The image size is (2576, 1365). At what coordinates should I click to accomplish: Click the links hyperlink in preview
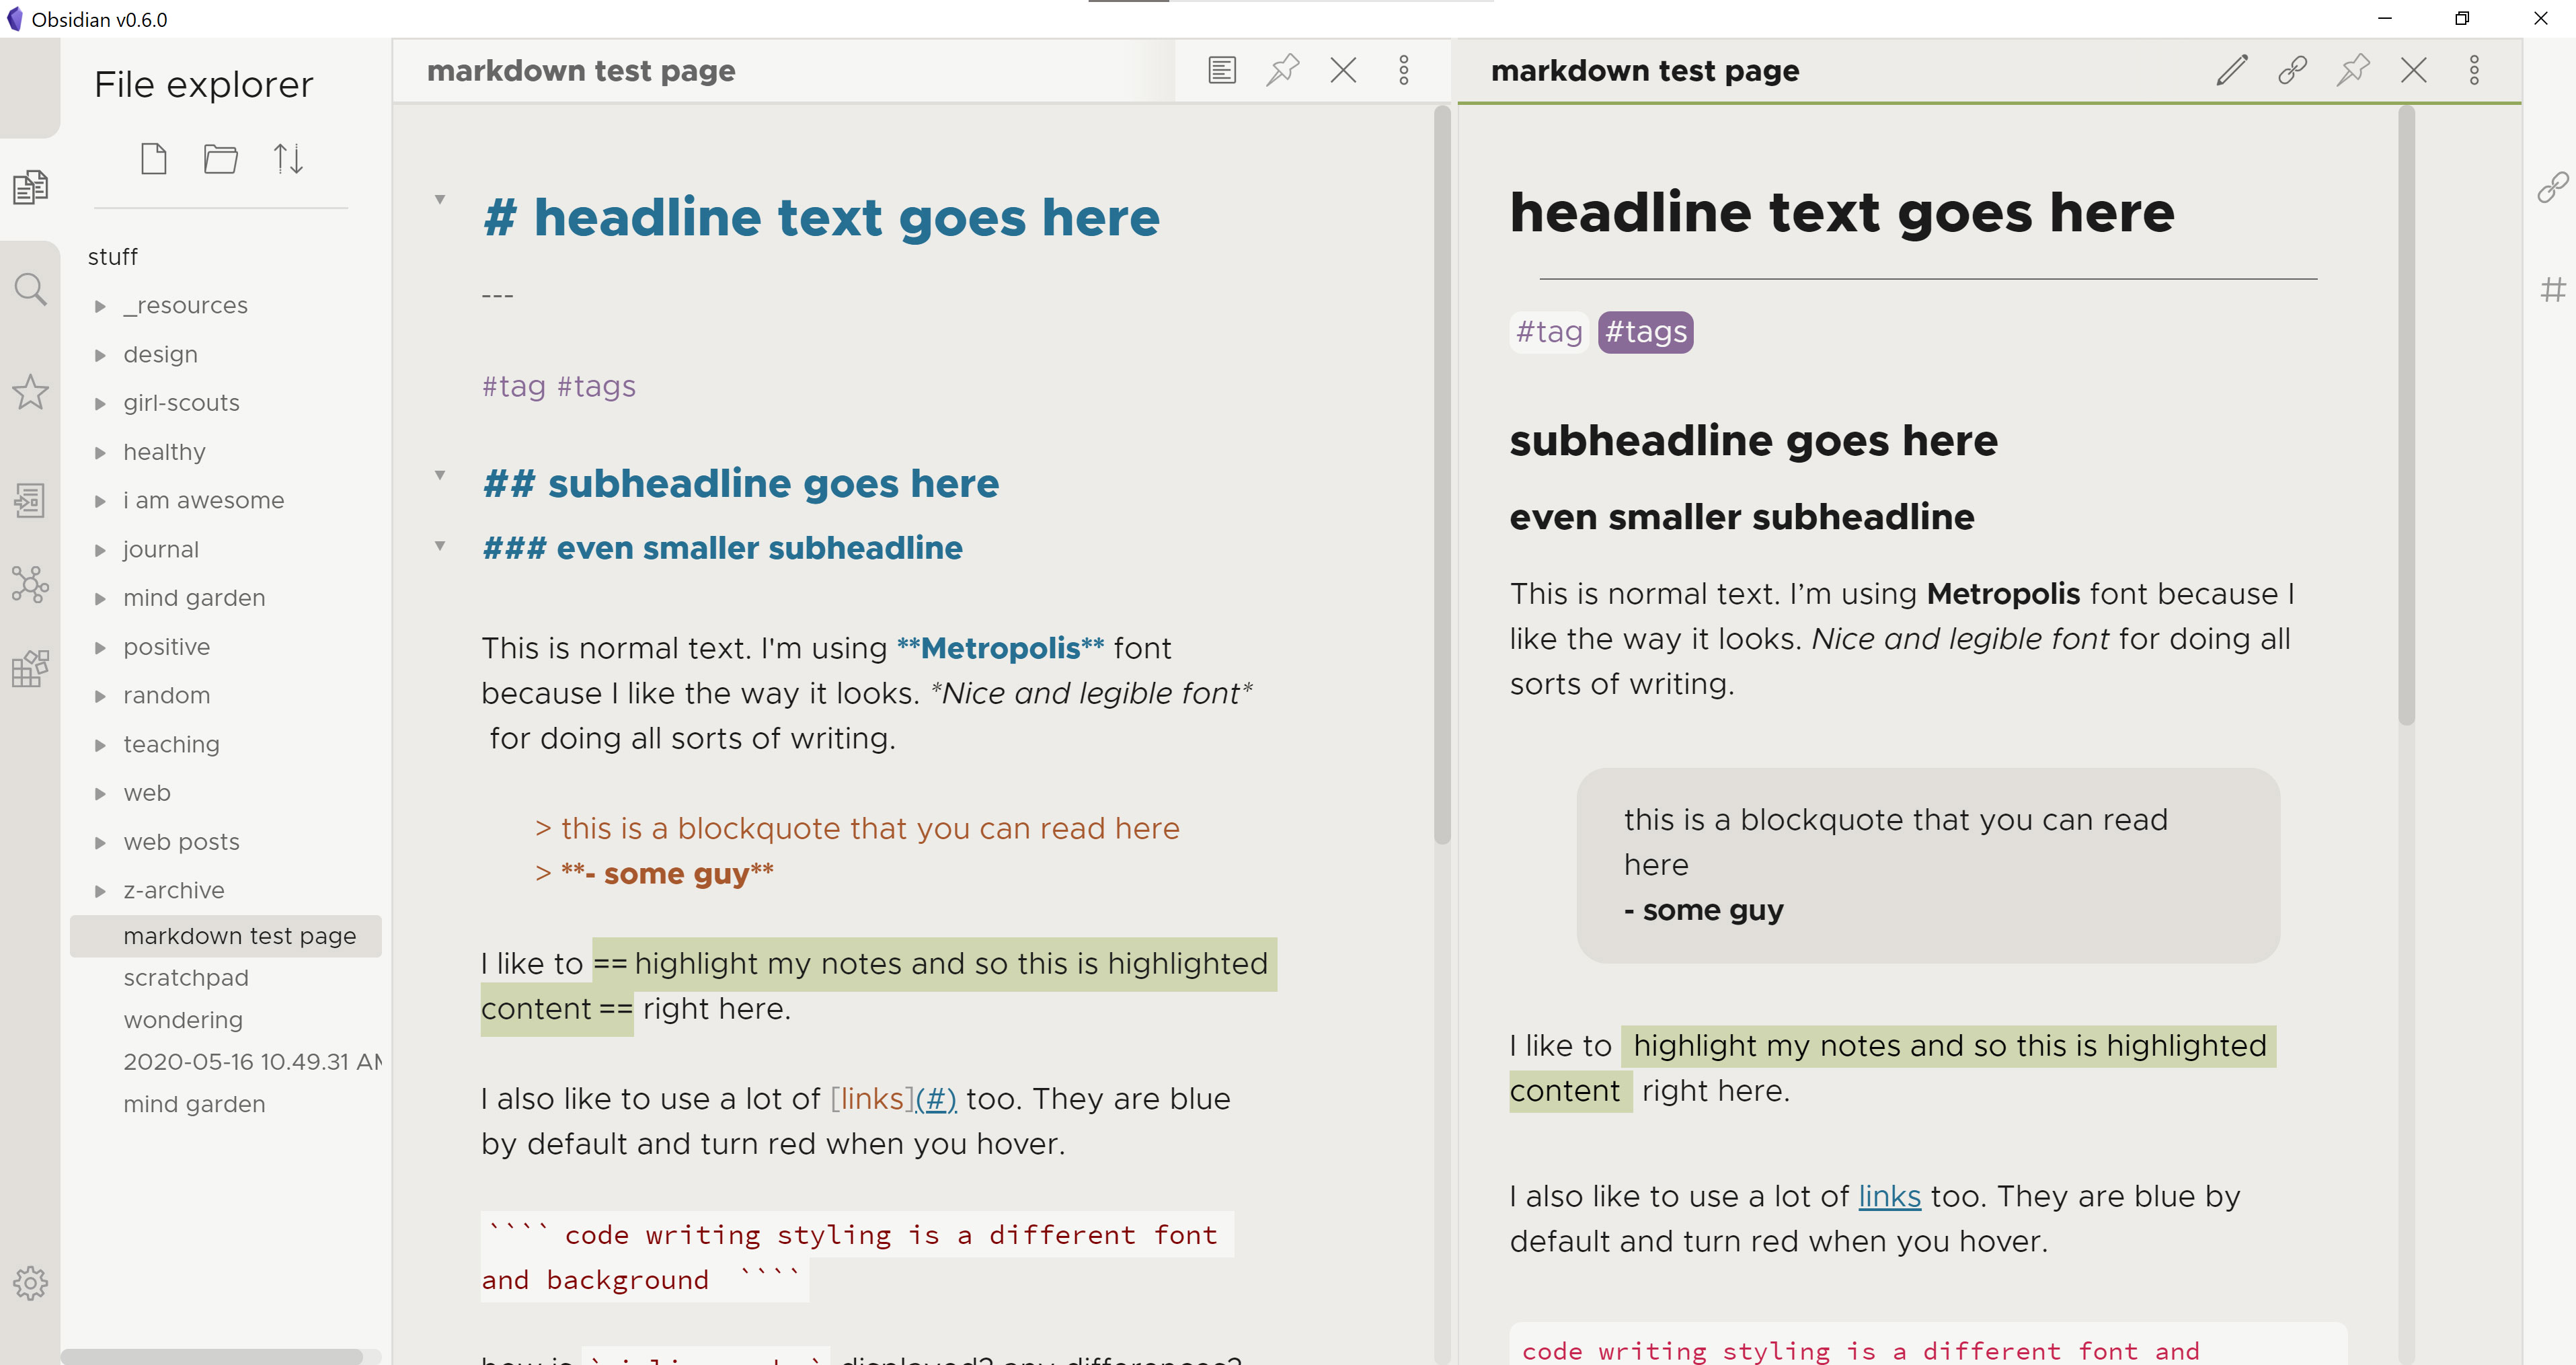tap(1889, 1196)
